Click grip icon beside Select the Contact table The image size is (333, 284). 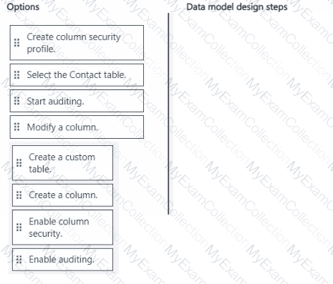(16, 75)
